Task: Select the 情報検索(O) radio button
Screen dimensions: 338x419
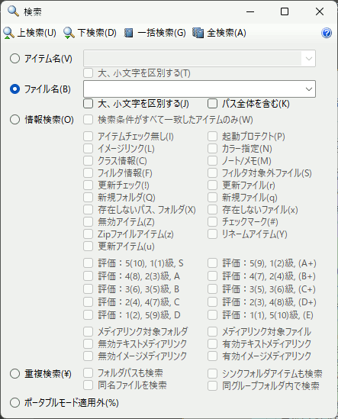Action: (15, 120)
